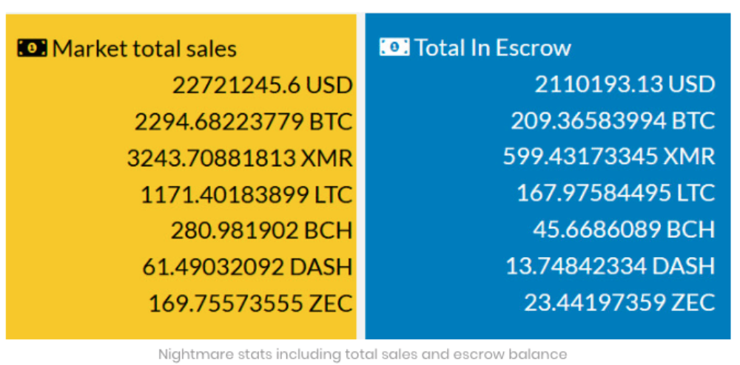Select the Market total sales heading

144,49
